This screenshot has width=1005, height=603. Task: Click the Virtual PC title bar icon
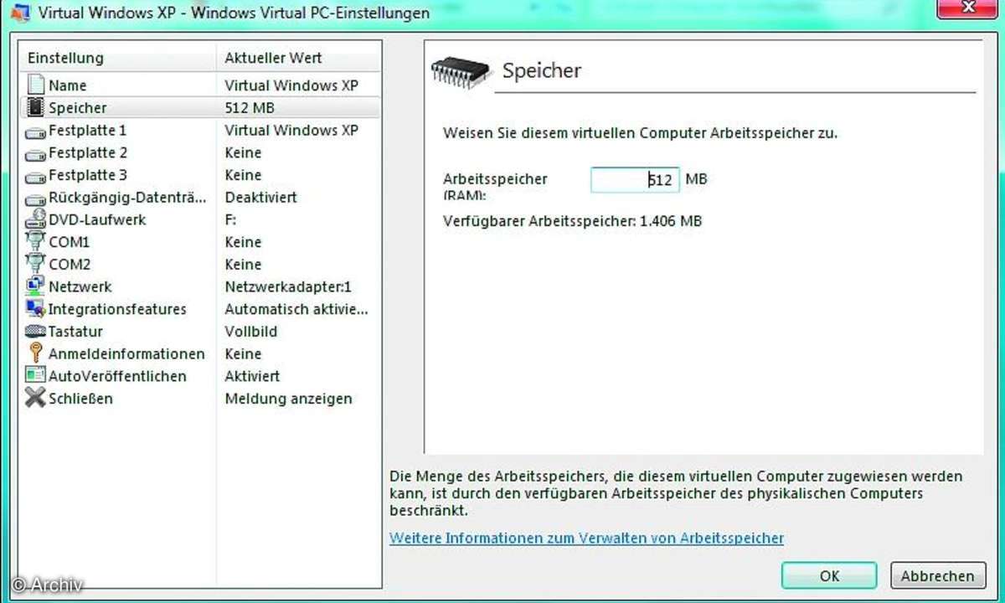pos(20,13)
